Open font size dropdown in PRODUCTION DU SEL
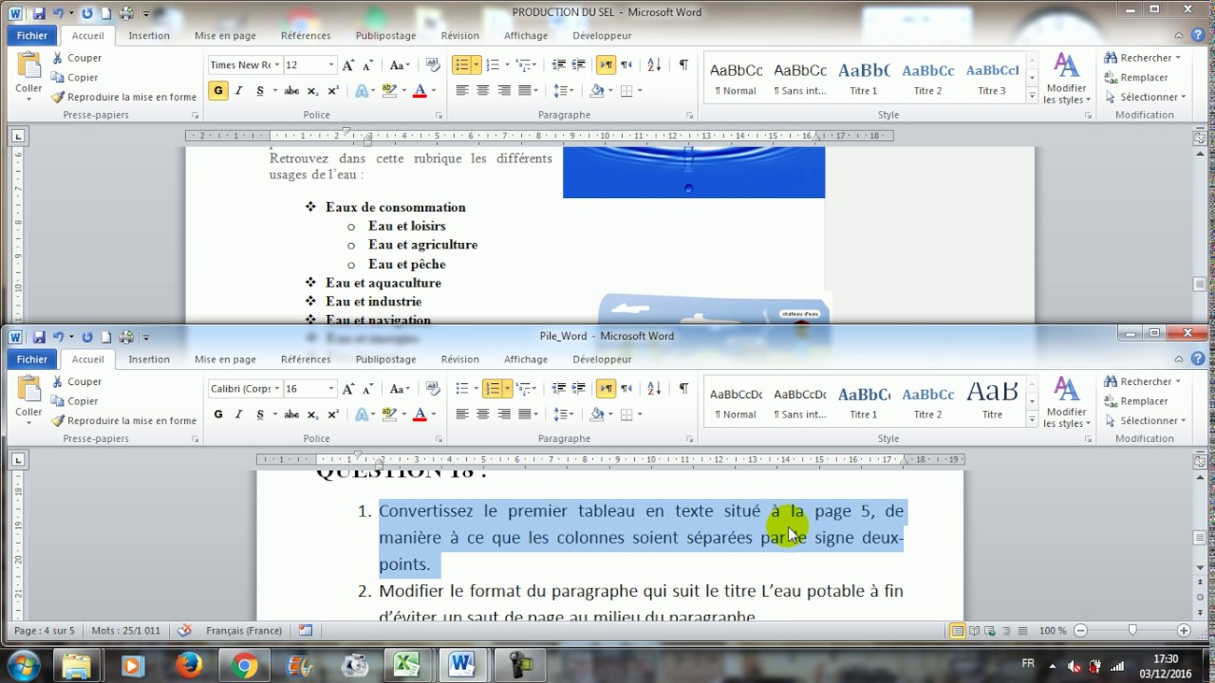Viewport: 1215px width, 683px height. click(331, 65)
